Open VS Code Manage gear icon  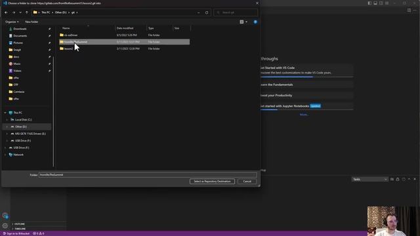[5, 226]
